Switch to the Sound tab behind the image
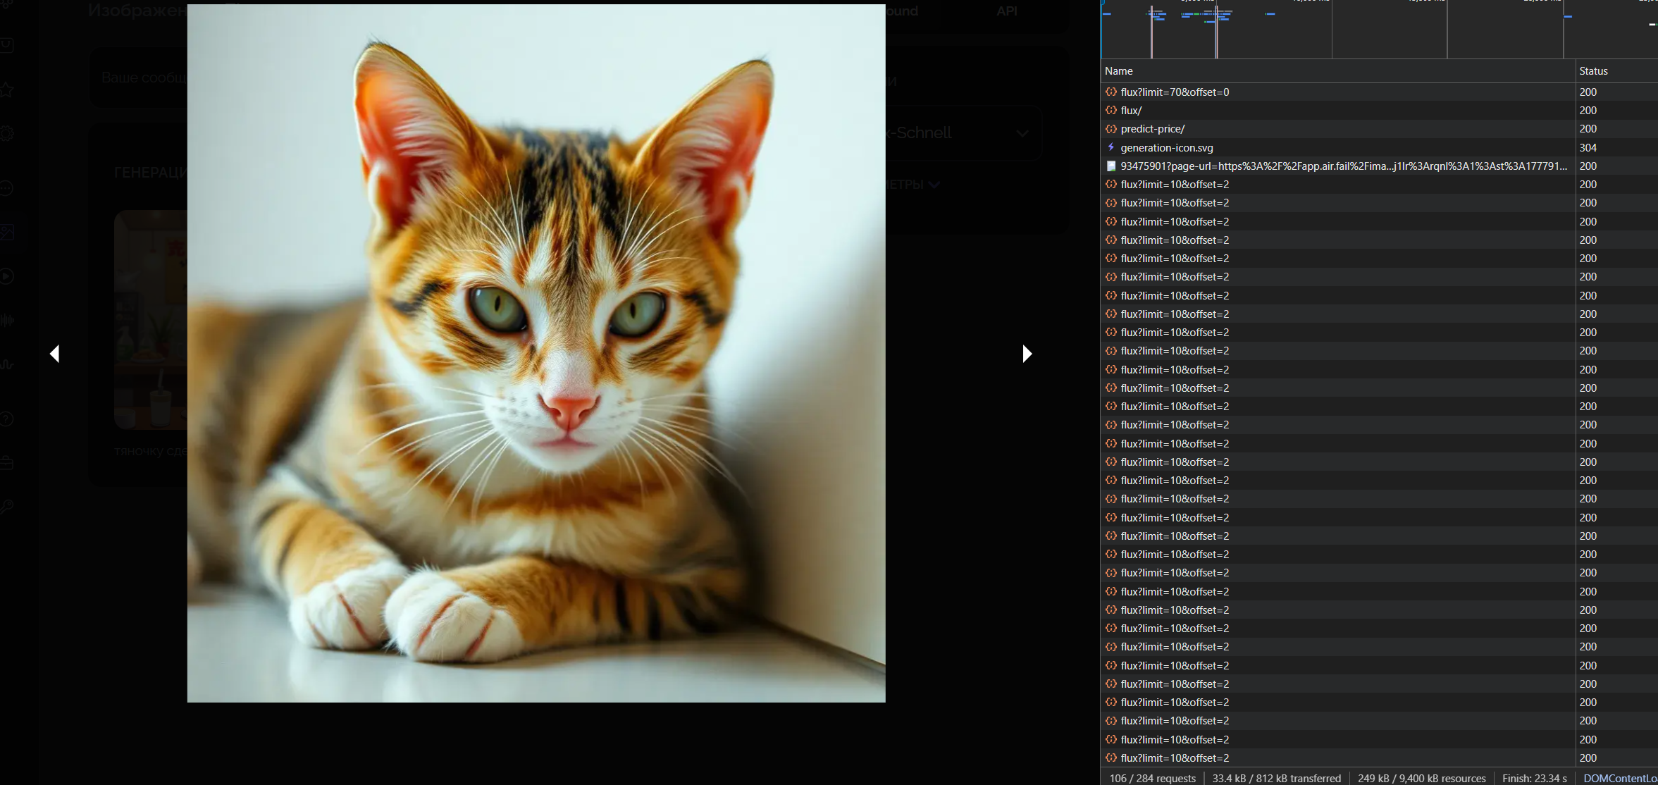1658x785 pixels. click(902, 11)
